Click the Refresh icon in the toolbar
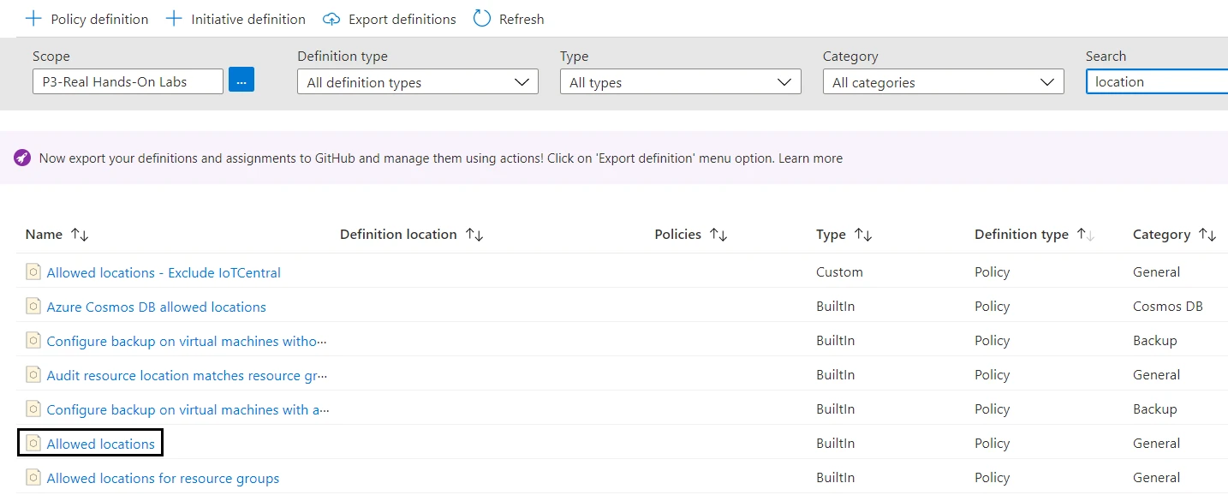Screen dimensions: 1228x501 point(480,18)
